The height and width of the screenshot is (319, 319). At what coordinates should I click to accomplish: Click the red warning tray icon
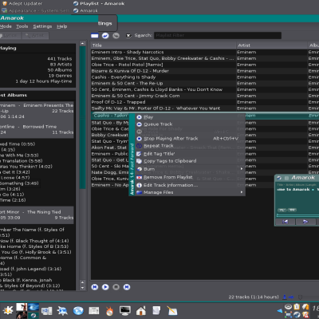305,315
